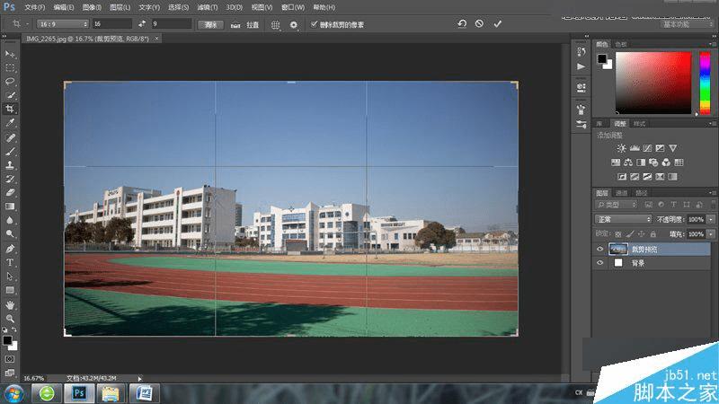
Task: Open the 正常 blend mode dropdown
Action: tap(623, 219)
